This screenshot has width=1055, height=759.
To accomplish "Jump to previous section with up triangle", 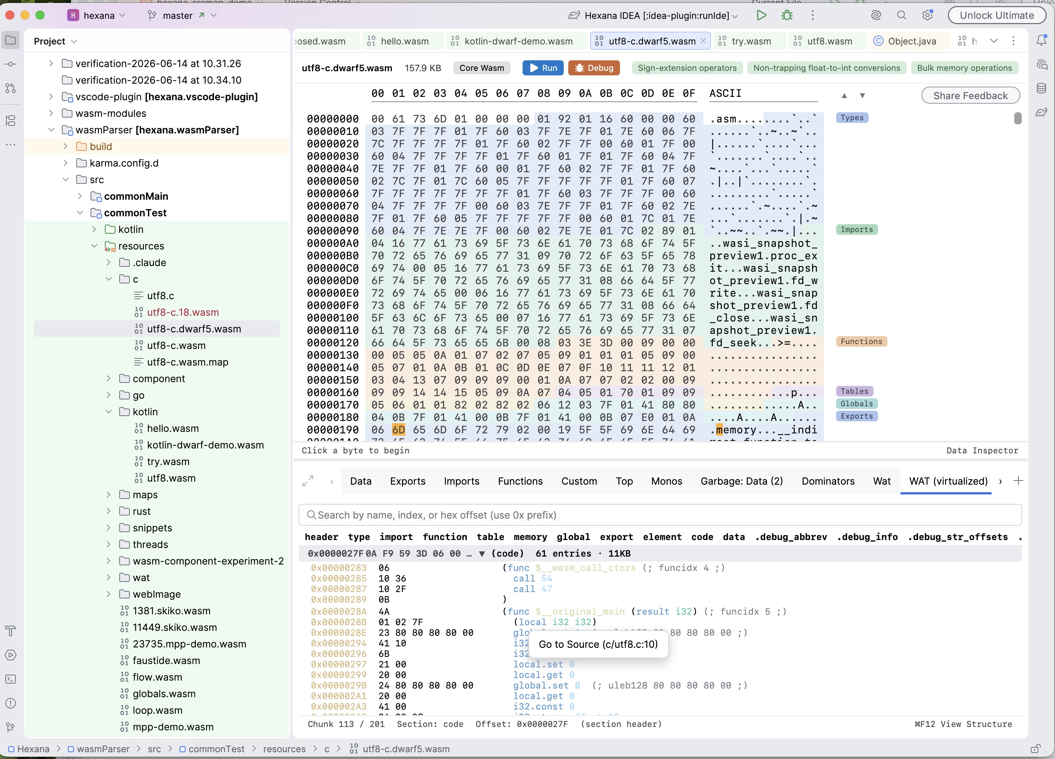I will (x=844, y=96).
